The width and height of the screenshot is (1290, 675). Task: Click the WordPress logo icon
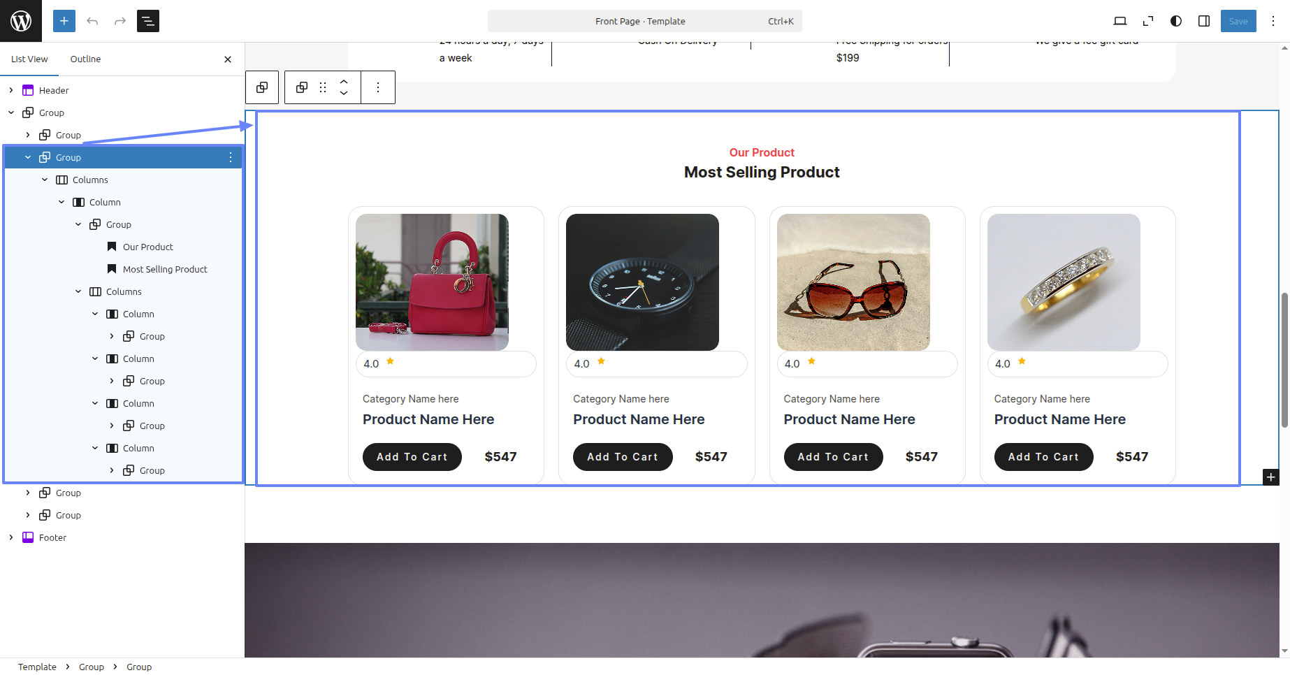21,21
